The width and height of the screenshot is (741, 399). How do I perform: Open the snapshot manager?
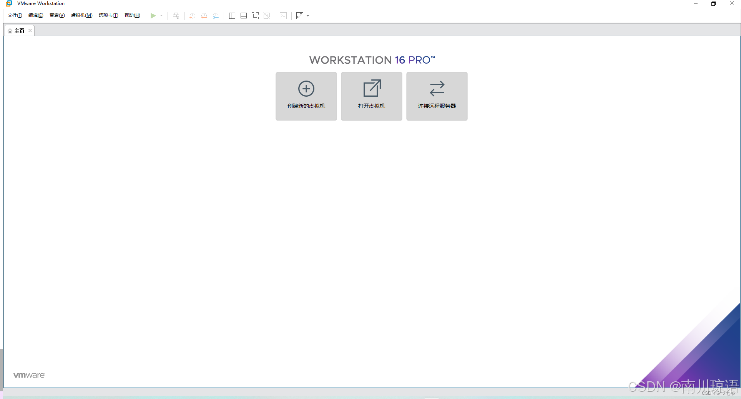coord(216,16)
